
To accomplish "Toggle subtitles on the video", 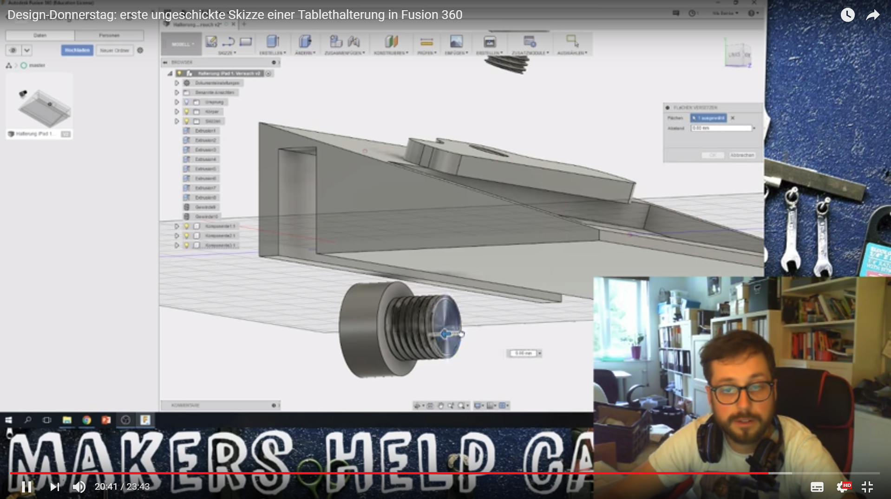I will coord(817,486).
